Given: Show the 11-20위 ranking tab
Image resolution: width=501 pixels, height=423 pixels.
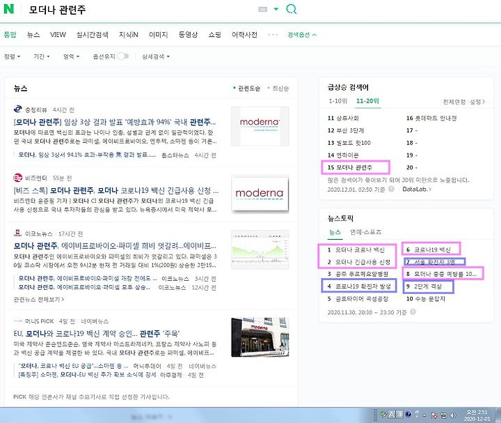Looking at the screenshot, I should tap(368, 101).
